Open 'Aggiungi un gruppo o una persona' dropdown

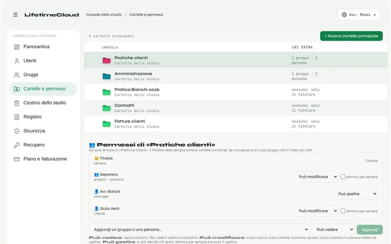pyautogui.click(x=199, y=229)
